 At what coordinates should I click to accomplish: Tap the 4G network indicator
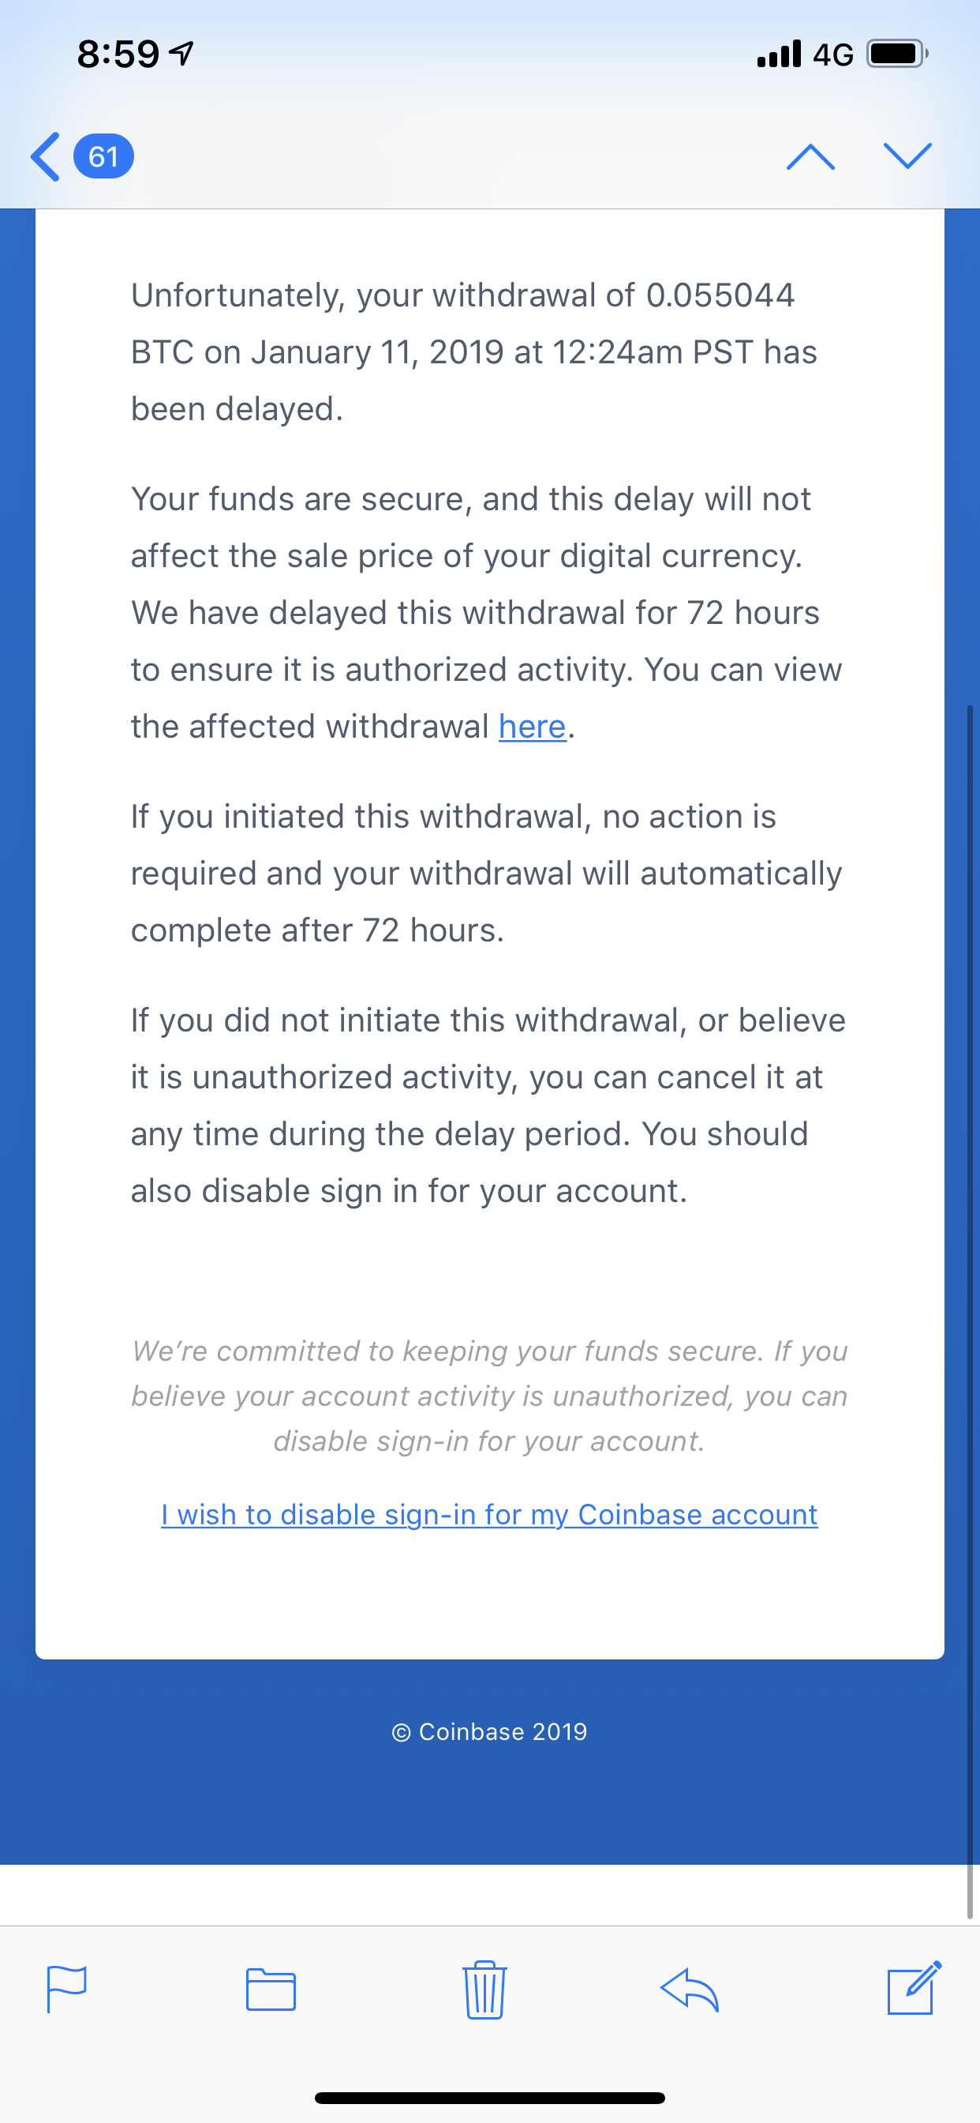832,54
